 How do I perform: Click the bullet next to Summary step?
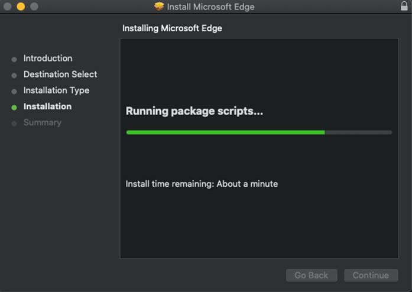click(14, 124)
